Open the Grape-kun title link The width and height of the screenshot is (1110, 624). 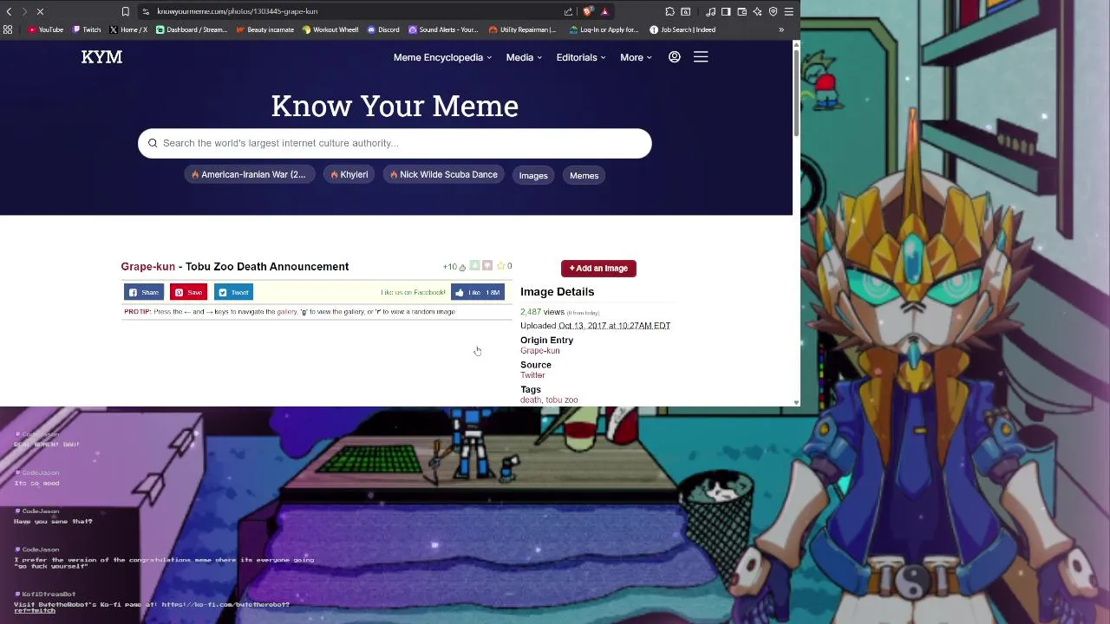pyautogui.click(x=147, y=267)
